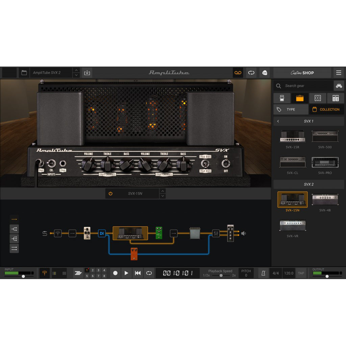
Task: Select the COLLECTION tab
Action: pyautogui.click(x=326, y=109)
